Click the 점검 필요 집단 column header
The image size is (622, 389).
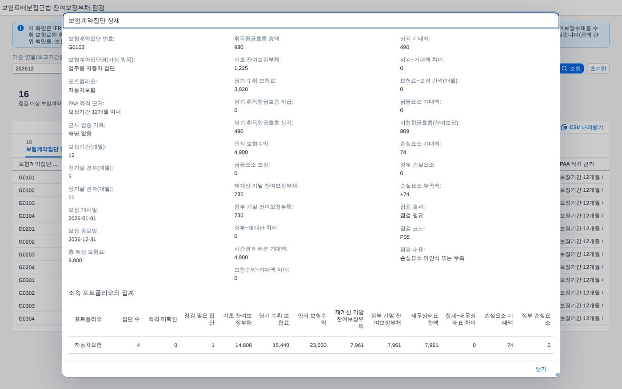click(199, 319)
